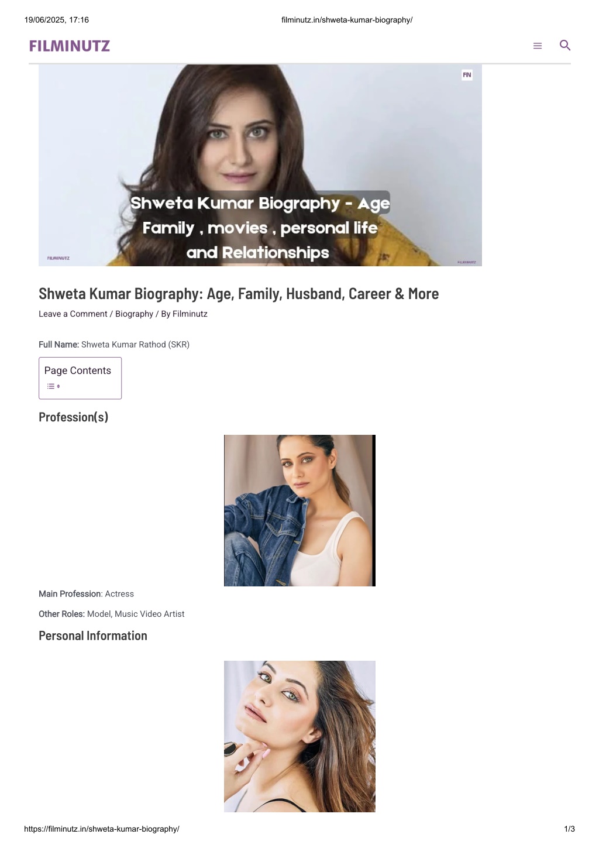Image resolution: width=599 pixels, height=848 pixels.
Task: Click the small FILMINUTZ watermark on banner
Action: click(58, 258)
